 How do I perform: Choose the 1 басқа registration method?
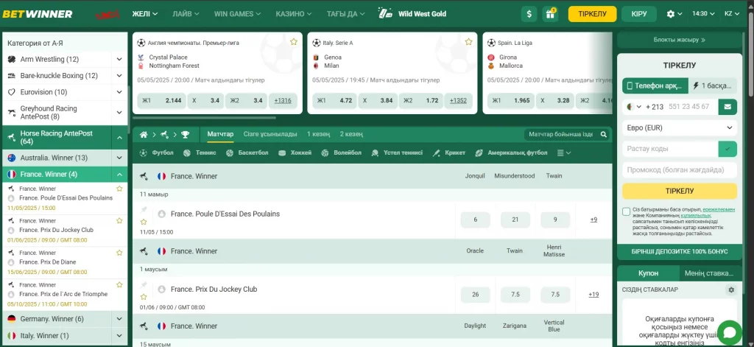tap(713, 86)
